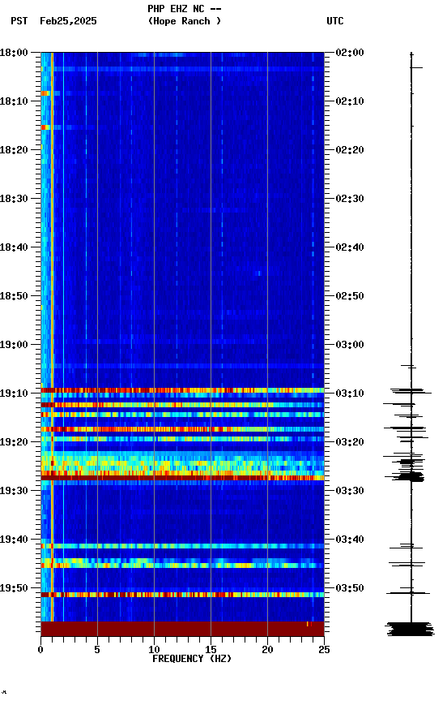The height and width of the screenshot is (701, 447).
Task: Click the '5' frequency axis label
Action: (x=97, y=650)
